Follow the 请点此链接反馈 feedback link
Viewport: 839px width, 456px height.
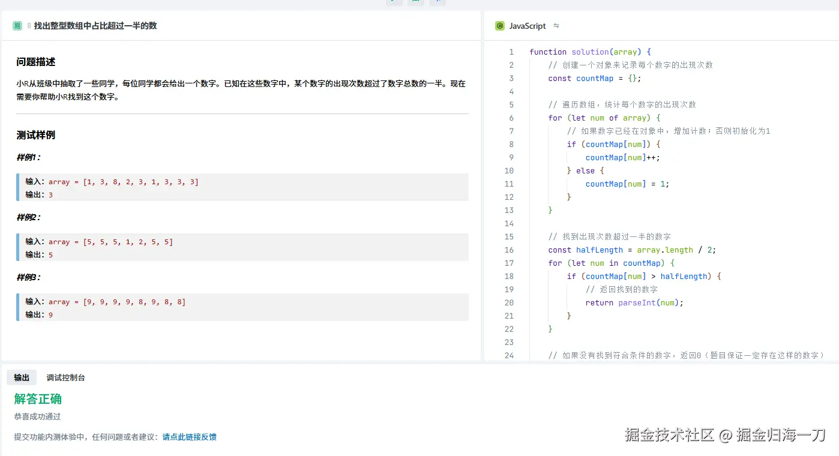pyautogui.click(x=189, y=437)
